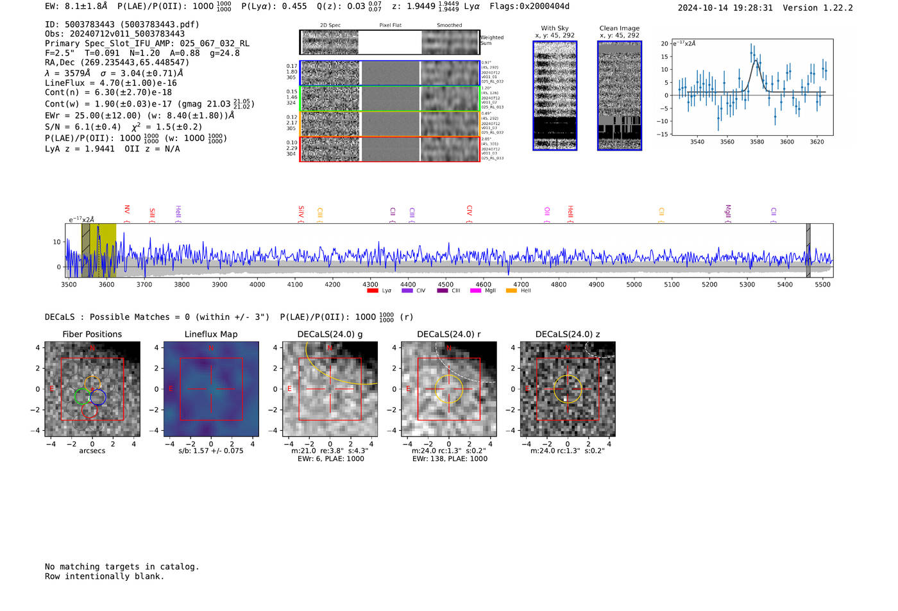Click the Gaussian emission line fit plot
This screenshot has width=898, height=611.
click(752, 87)
